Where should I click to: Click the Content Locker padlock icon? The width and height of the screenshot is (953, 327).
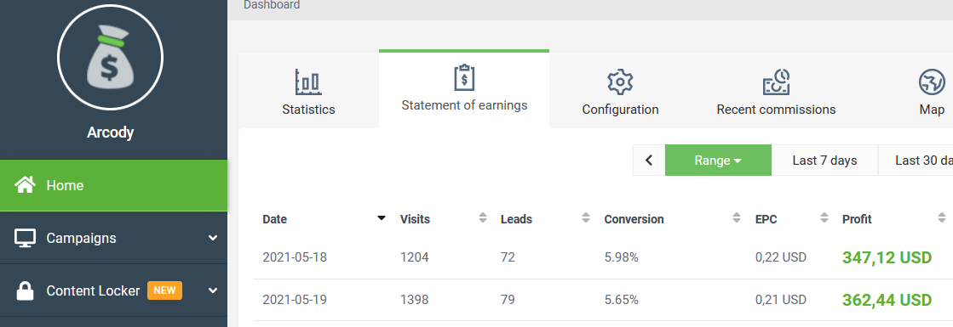coord(25,290)
